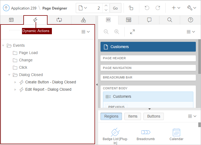Select the Items gallery tab

click(x=133, y=116)
